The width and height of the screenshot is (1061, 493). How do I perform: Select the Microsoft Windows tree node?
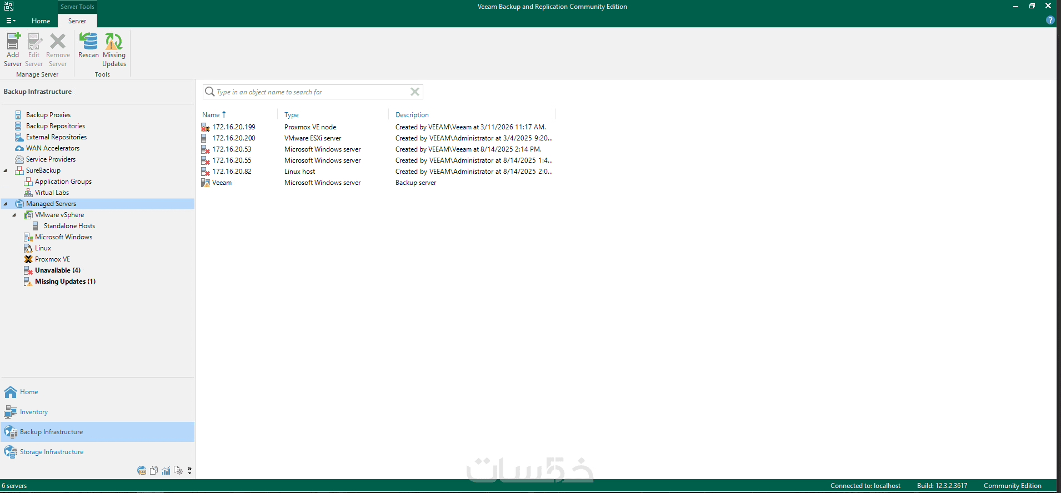(63, 237)
